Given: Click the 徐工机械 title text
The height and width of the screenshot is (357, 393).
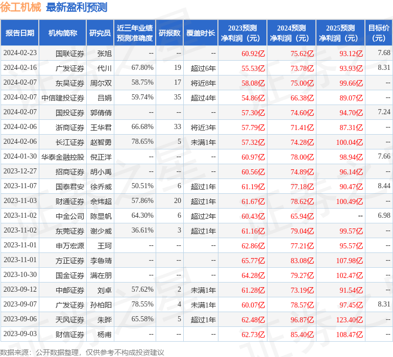Looking at the screenshot, I should tap(20, 7).
